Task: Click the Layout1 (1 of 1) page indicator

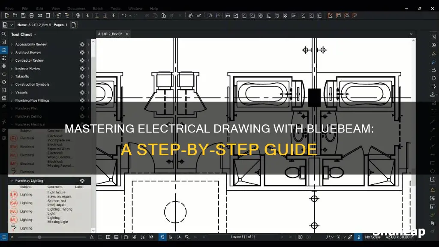Action: 243,237
